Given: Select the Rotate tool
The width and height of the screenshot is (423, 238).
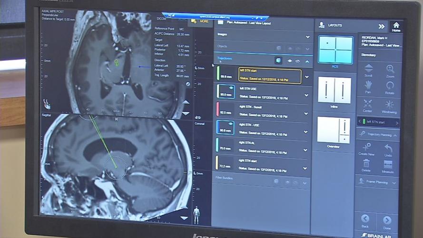Looking at the screenshot, I should point(390,88).
